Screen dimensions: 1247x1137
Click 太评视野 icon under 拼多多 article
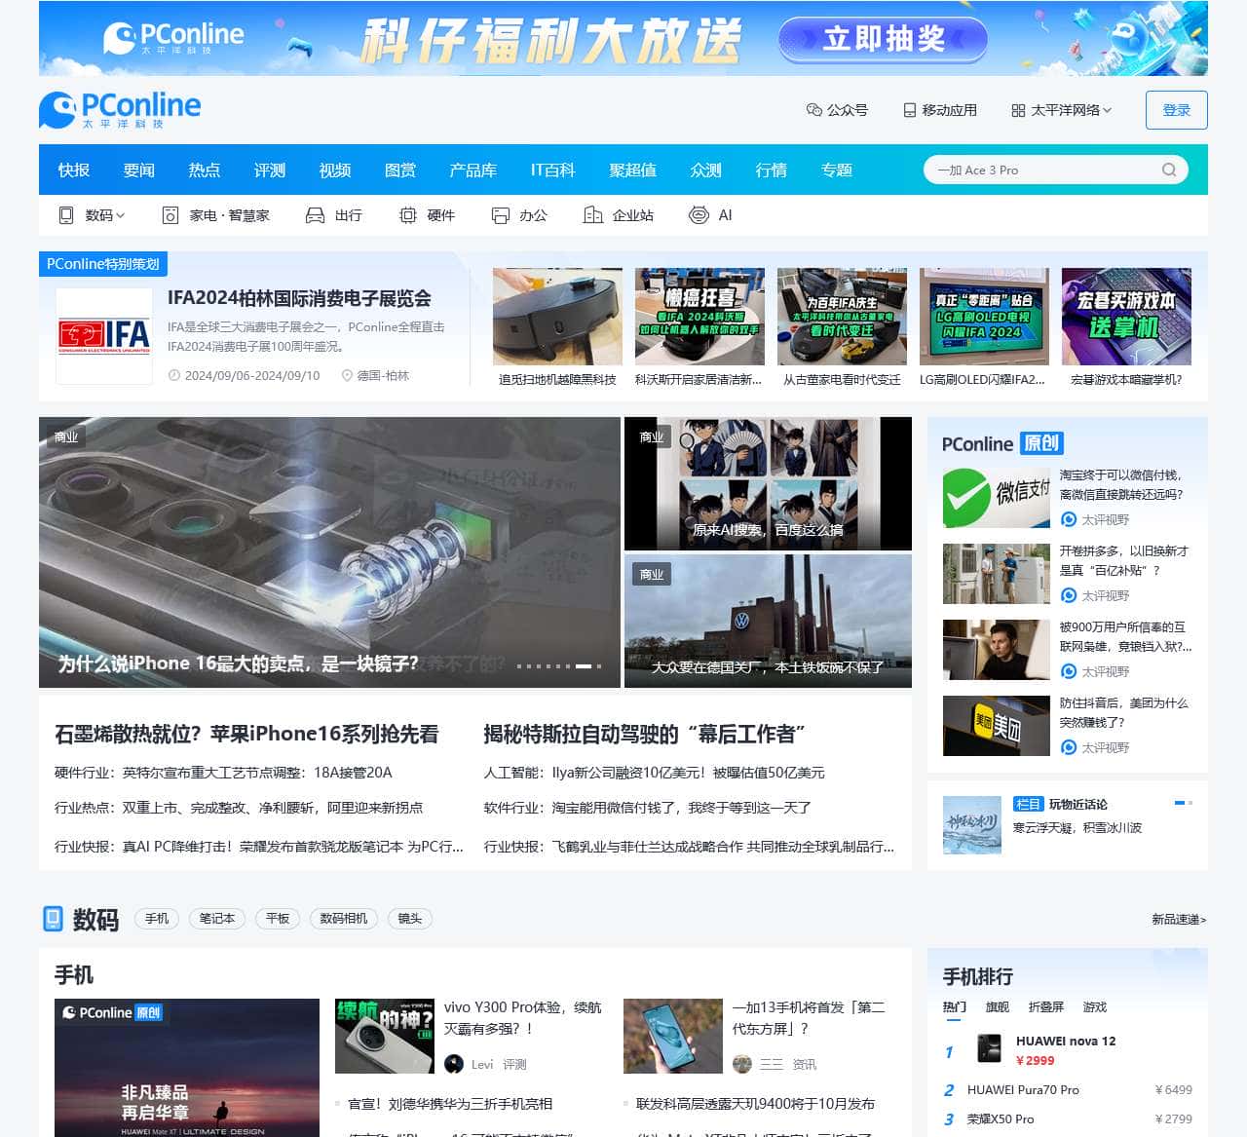pyautogui.click(x=1069, y=596)
